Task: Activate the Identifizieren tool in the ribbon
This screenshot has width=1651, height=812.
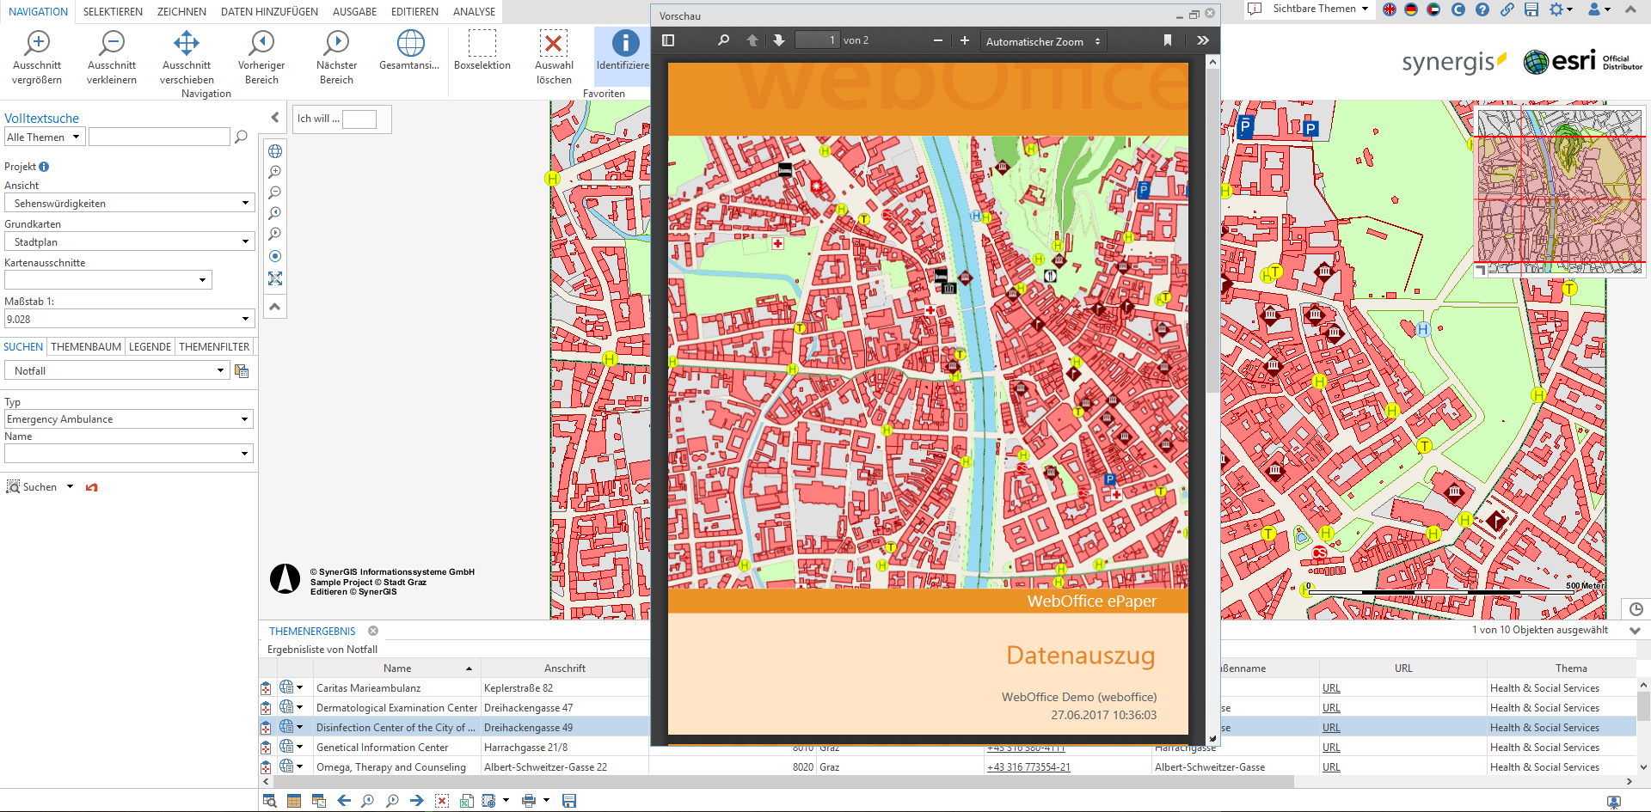Action: point(623,52)
